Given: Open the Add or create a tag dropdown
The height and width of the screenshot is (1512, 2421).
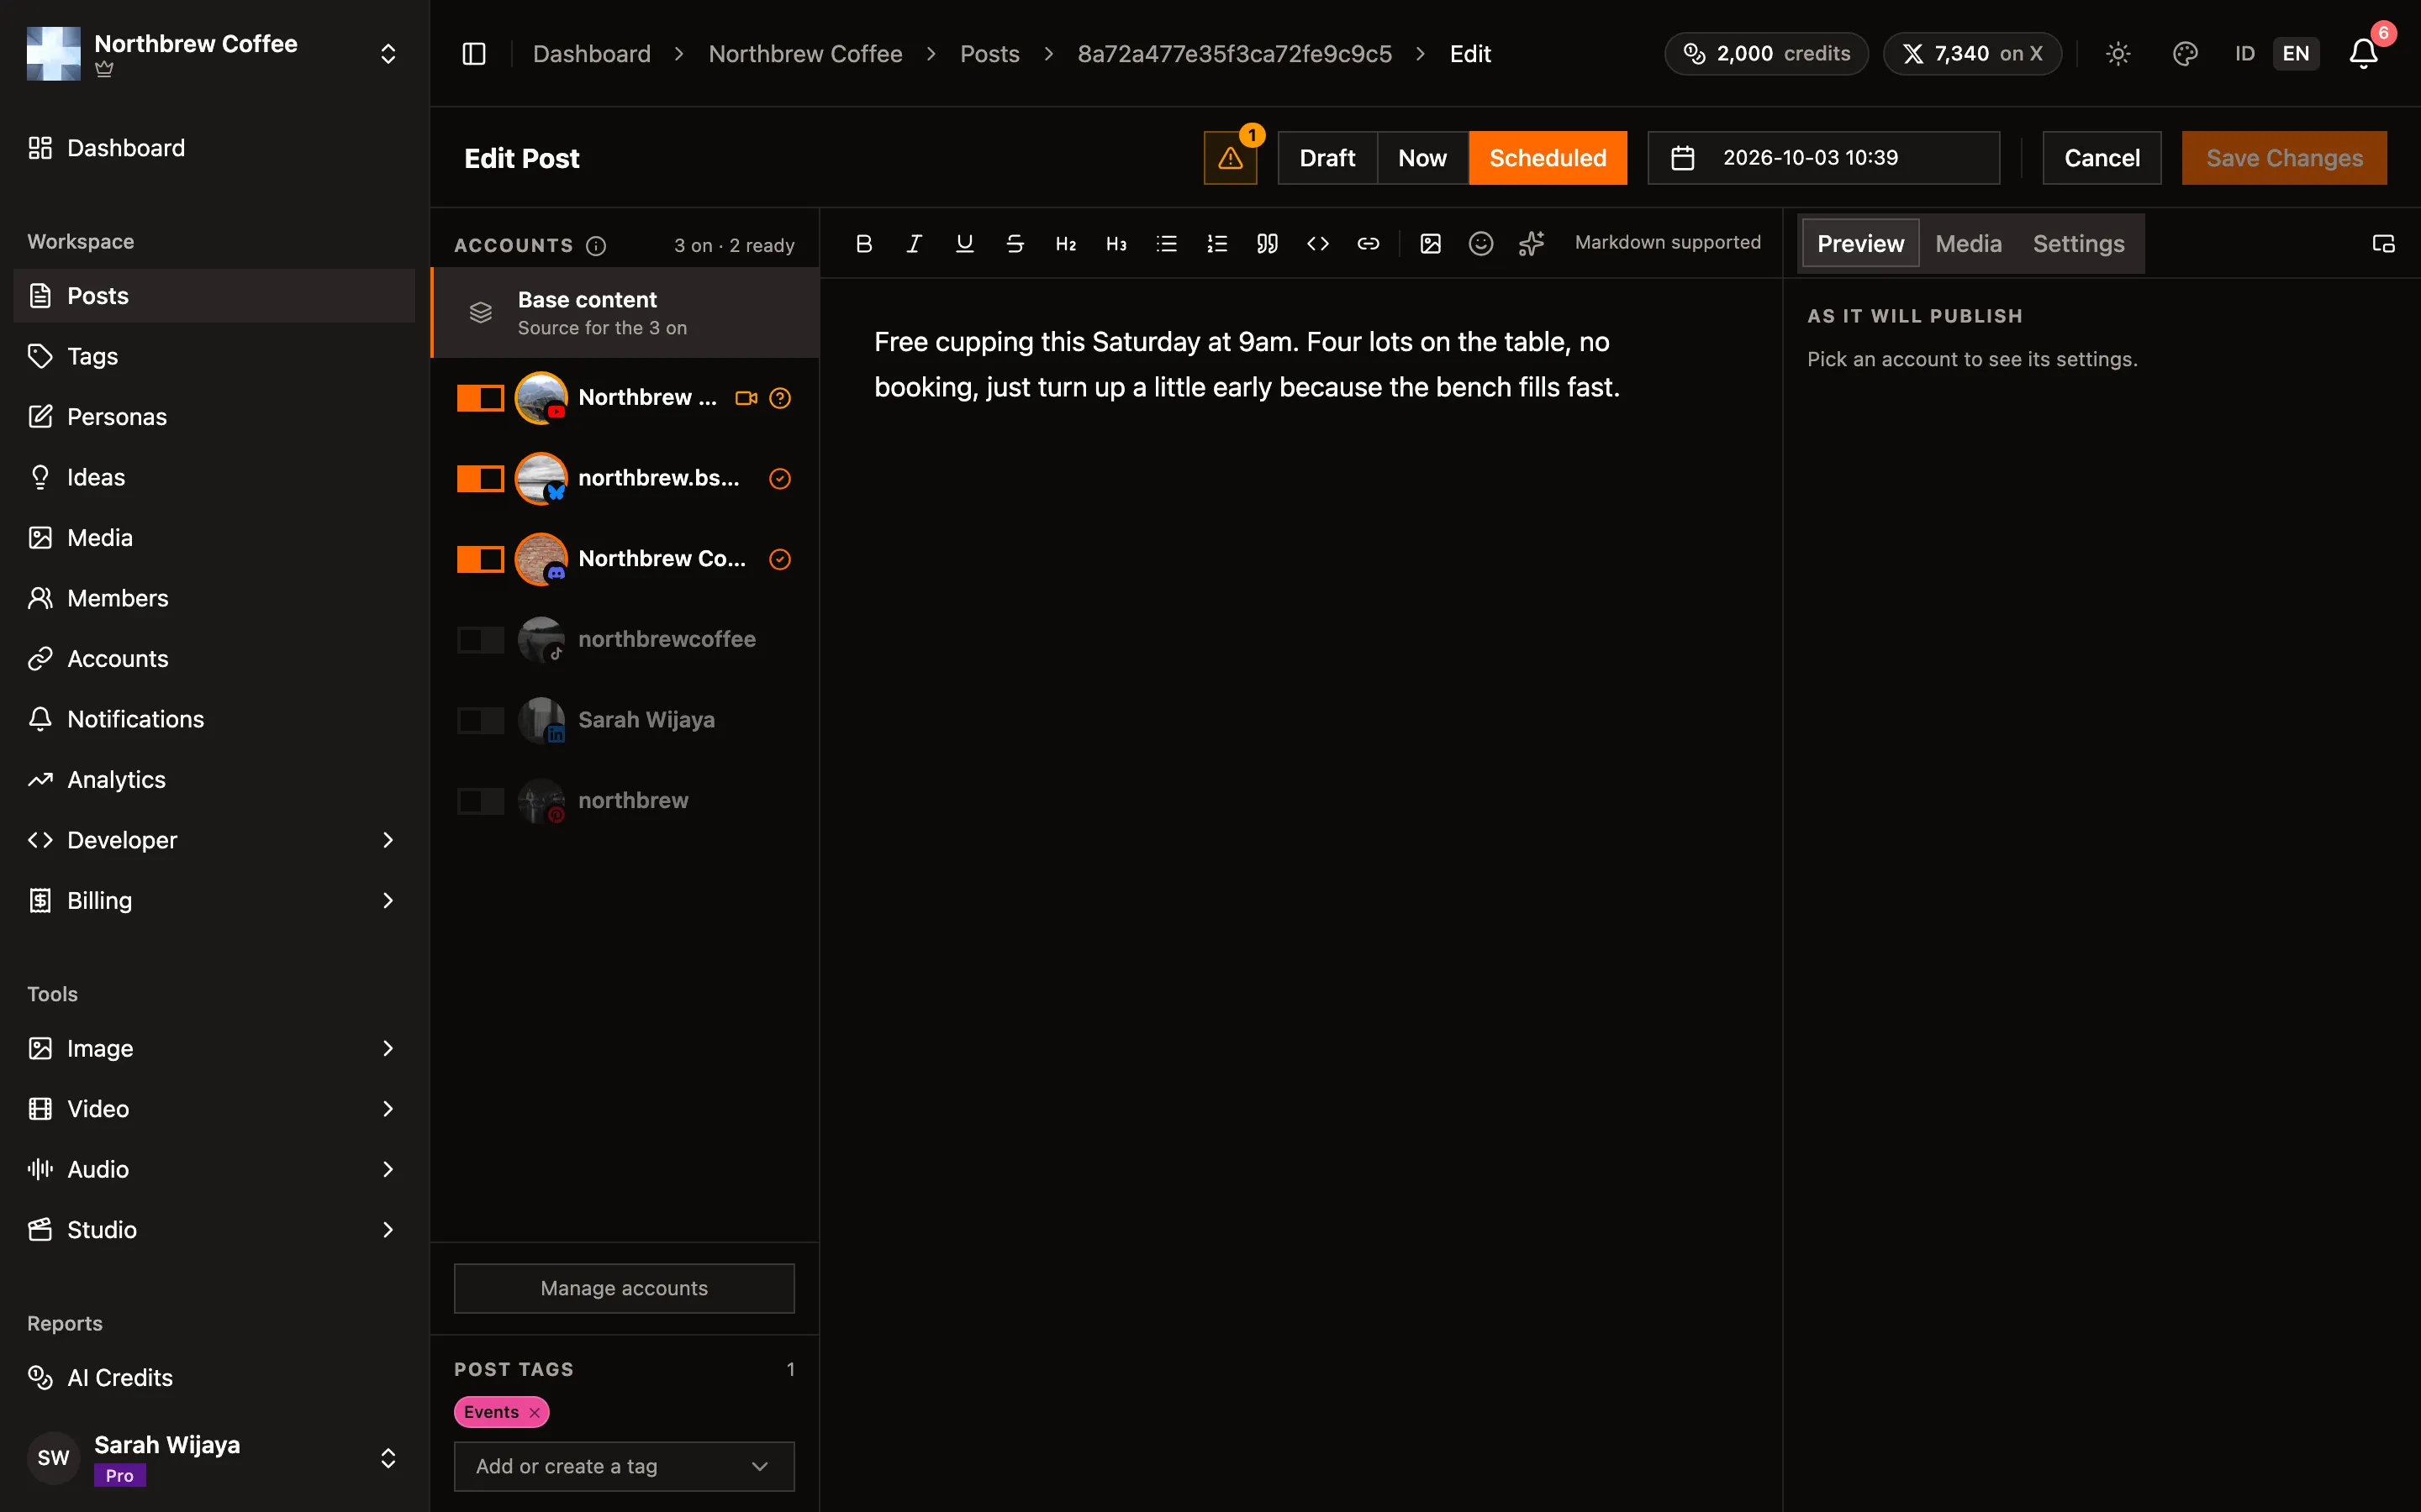Looking at the screenshot, I should click(x=625, y=1466).
